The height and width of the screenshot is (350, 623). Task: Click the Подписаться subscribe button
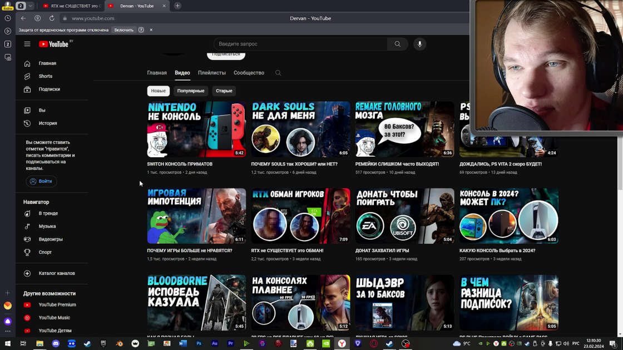pos(226,55)
